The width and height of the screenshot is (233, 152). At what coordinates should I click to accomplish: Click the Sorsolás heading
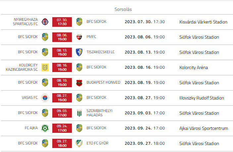point(123,10)
